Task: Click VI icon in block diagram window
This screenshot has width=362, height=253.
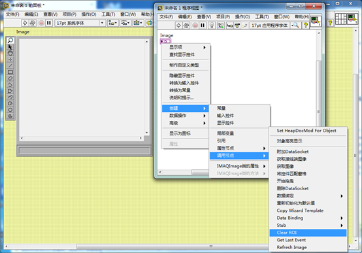Action: click(316, 21)
